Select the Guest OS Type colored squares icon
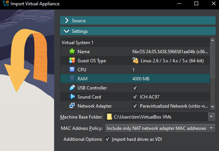The width and height of the screenshot is (219, 151). pyautogui.click(x=72, y=60)
